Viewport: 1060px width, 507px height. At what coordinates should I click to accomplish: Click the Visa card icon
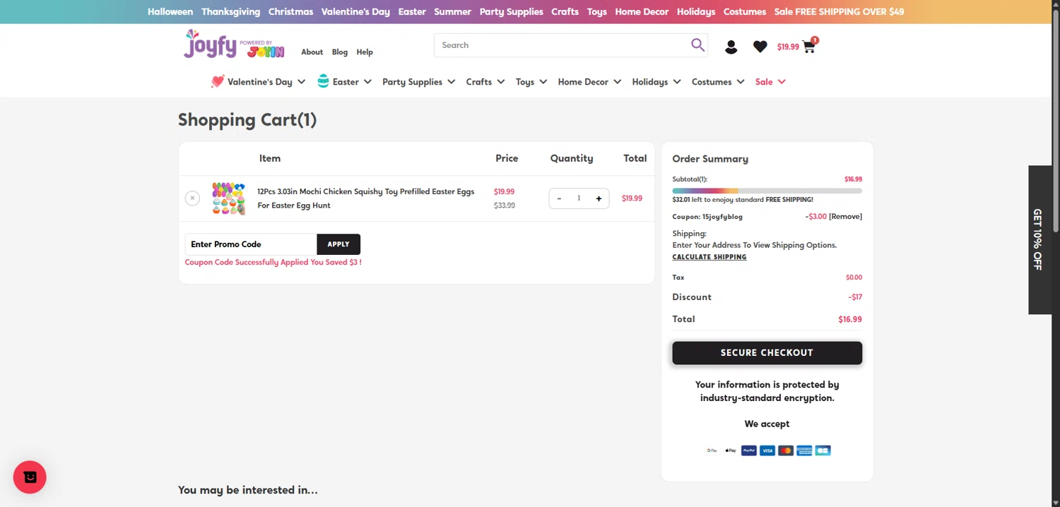tap(767, 451)
